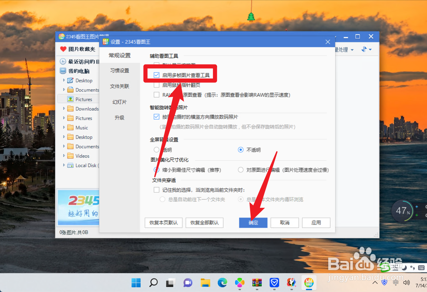Open Task View on the taskbar
The width and height of the screenshot is (427, 292).
tap(171, 283)
